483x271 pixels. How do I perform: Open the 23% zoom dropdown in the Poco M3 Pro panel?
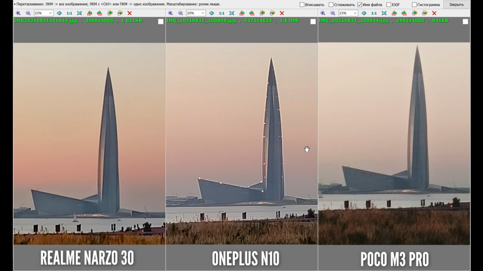[355, 13]
